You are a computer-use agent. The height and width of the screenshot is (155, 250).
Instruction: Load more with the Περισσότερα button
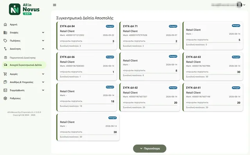pyautogui.click(x=150, y=148)
